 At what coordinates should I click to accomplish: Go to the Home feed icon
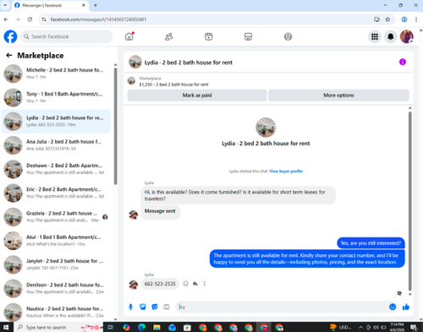click(129, 36)
